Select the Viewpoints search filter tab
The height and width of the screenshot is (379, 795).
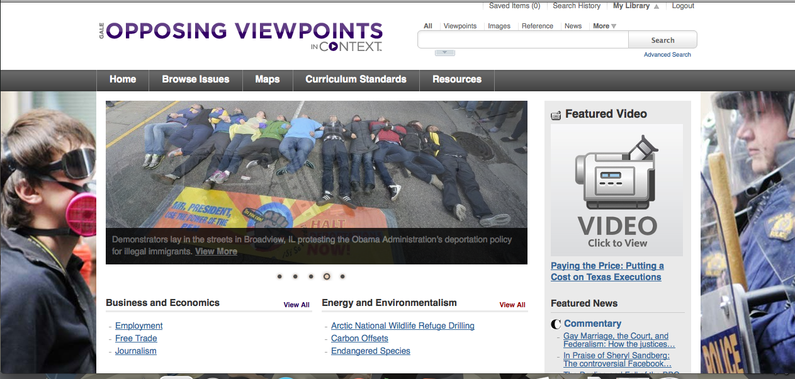pos(460,26)
